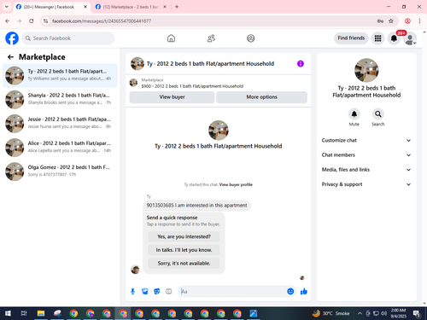Open Jessie Nurse conversation in the list
The height and width of the screenshot is (320, 427).
[60, 124]
